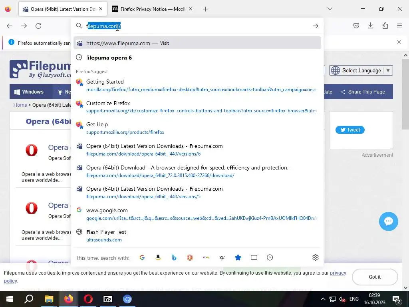Visit https://www.filepuma.com suggestion
The width and height of the screenshot is (409, 307).
197,43
